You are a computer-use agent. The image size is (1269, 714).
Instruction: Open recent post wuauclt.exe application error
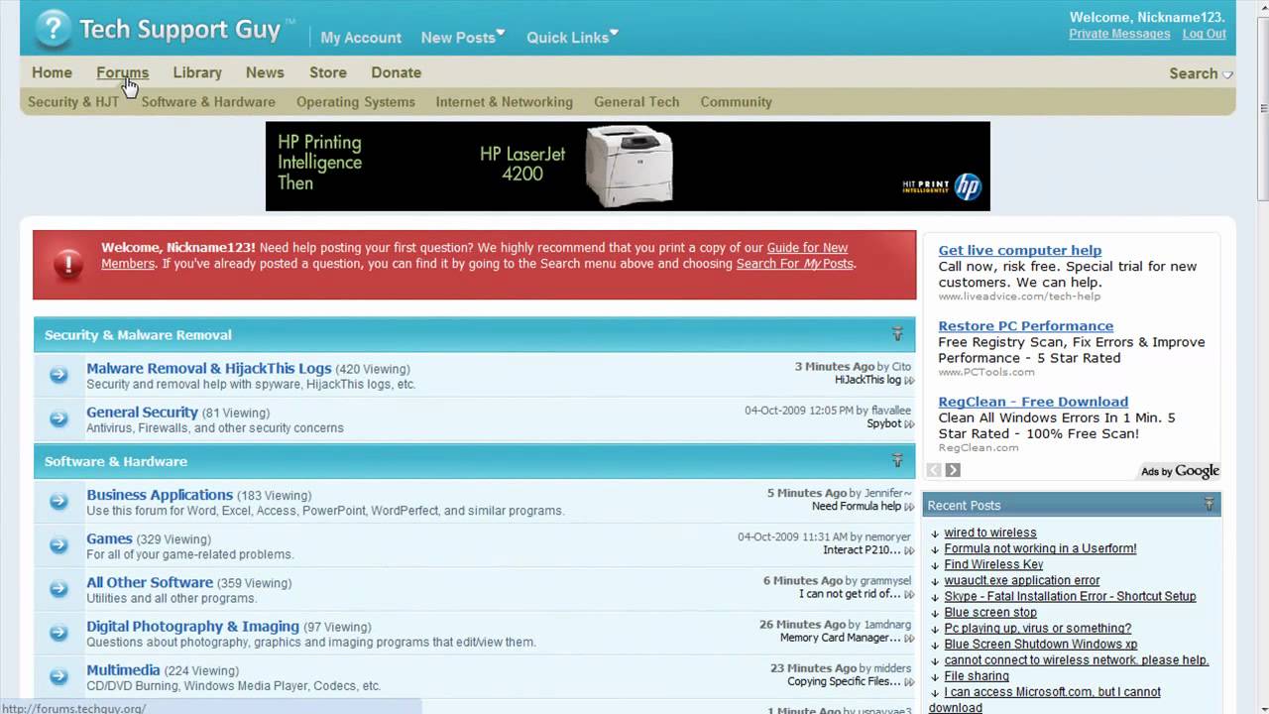pos(1021,580)
